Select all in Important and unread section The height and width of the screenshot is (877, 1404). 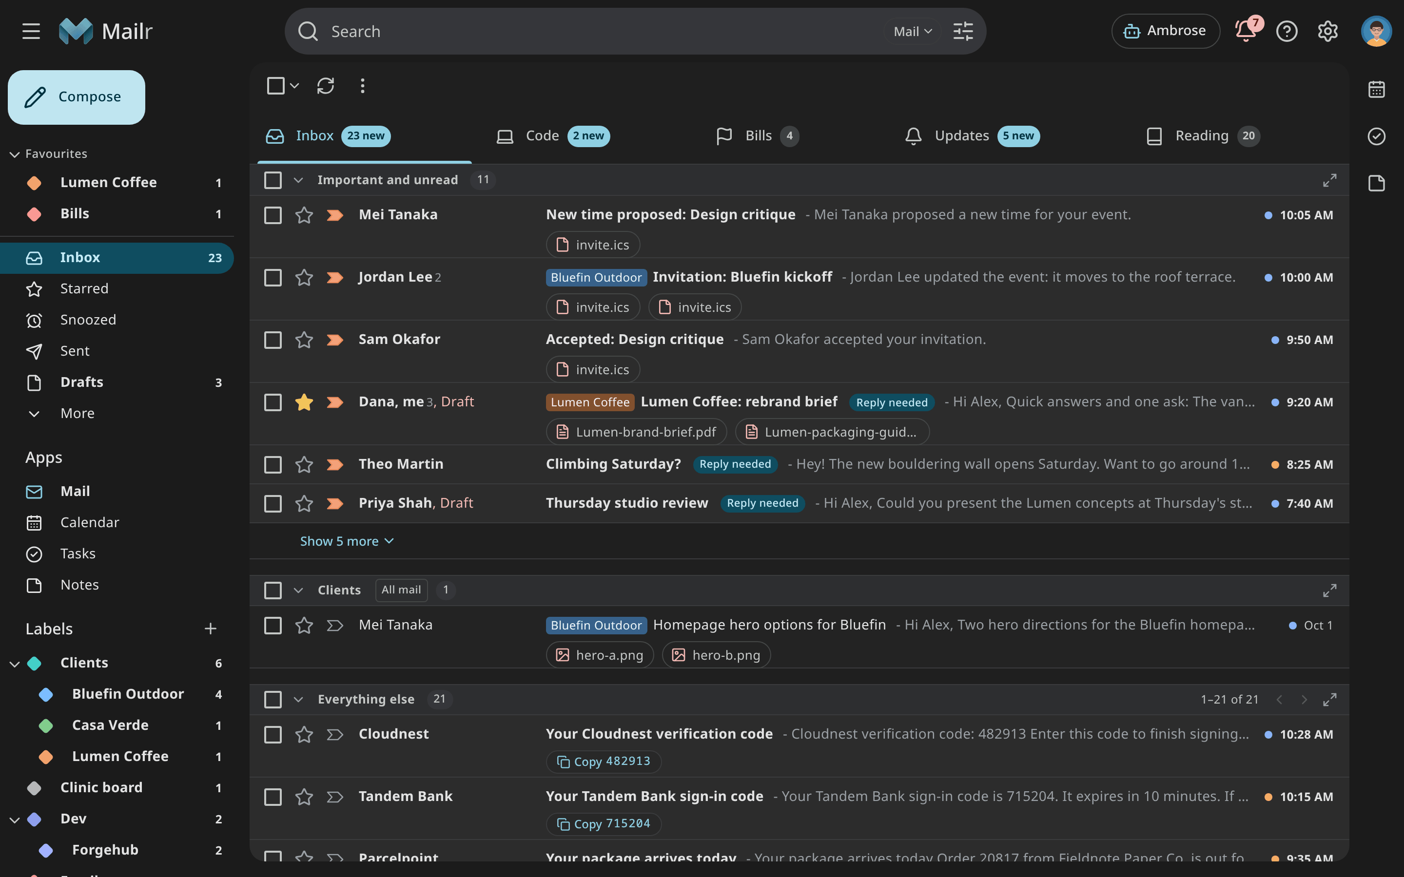point(273,180)
